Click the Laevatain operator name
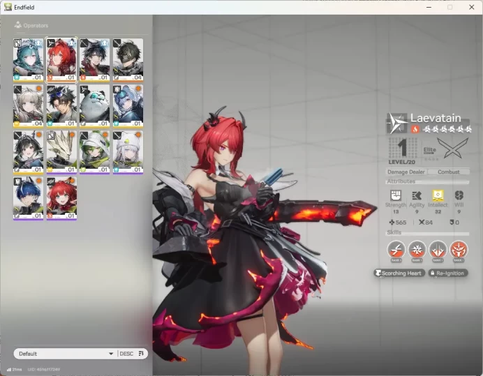 click(x=436, y=118)
